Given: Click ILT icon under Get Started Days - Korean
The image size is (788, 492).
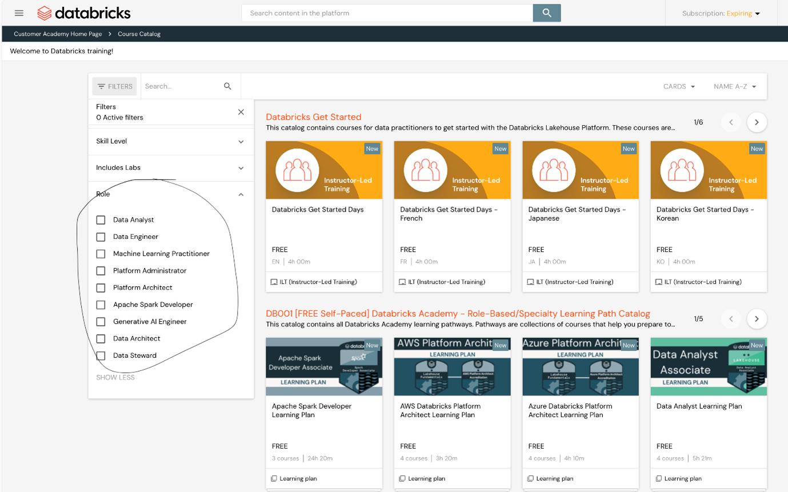Looking at the screenshot, I should (x=659, y=282).
